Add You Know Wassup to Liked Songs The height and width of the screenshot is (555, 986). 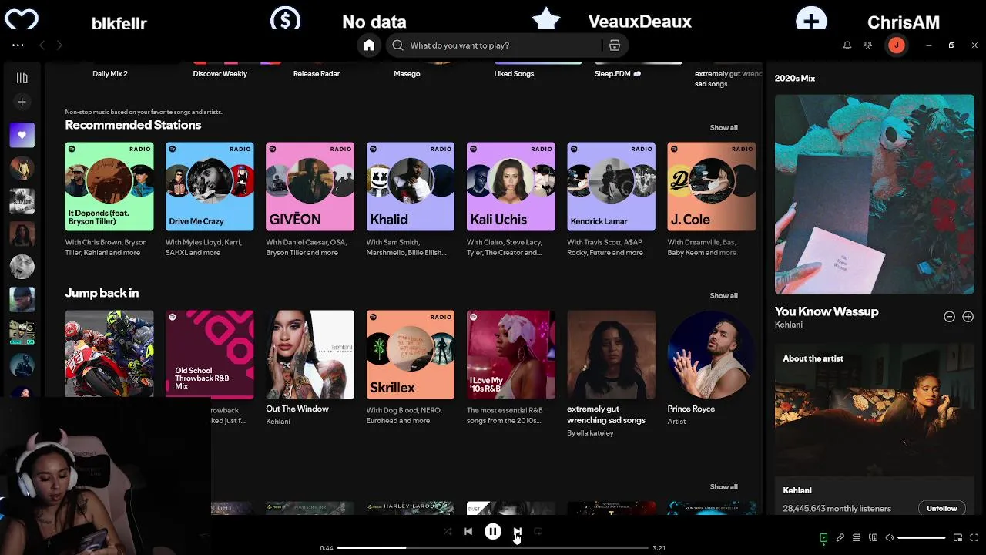point(968,317)
